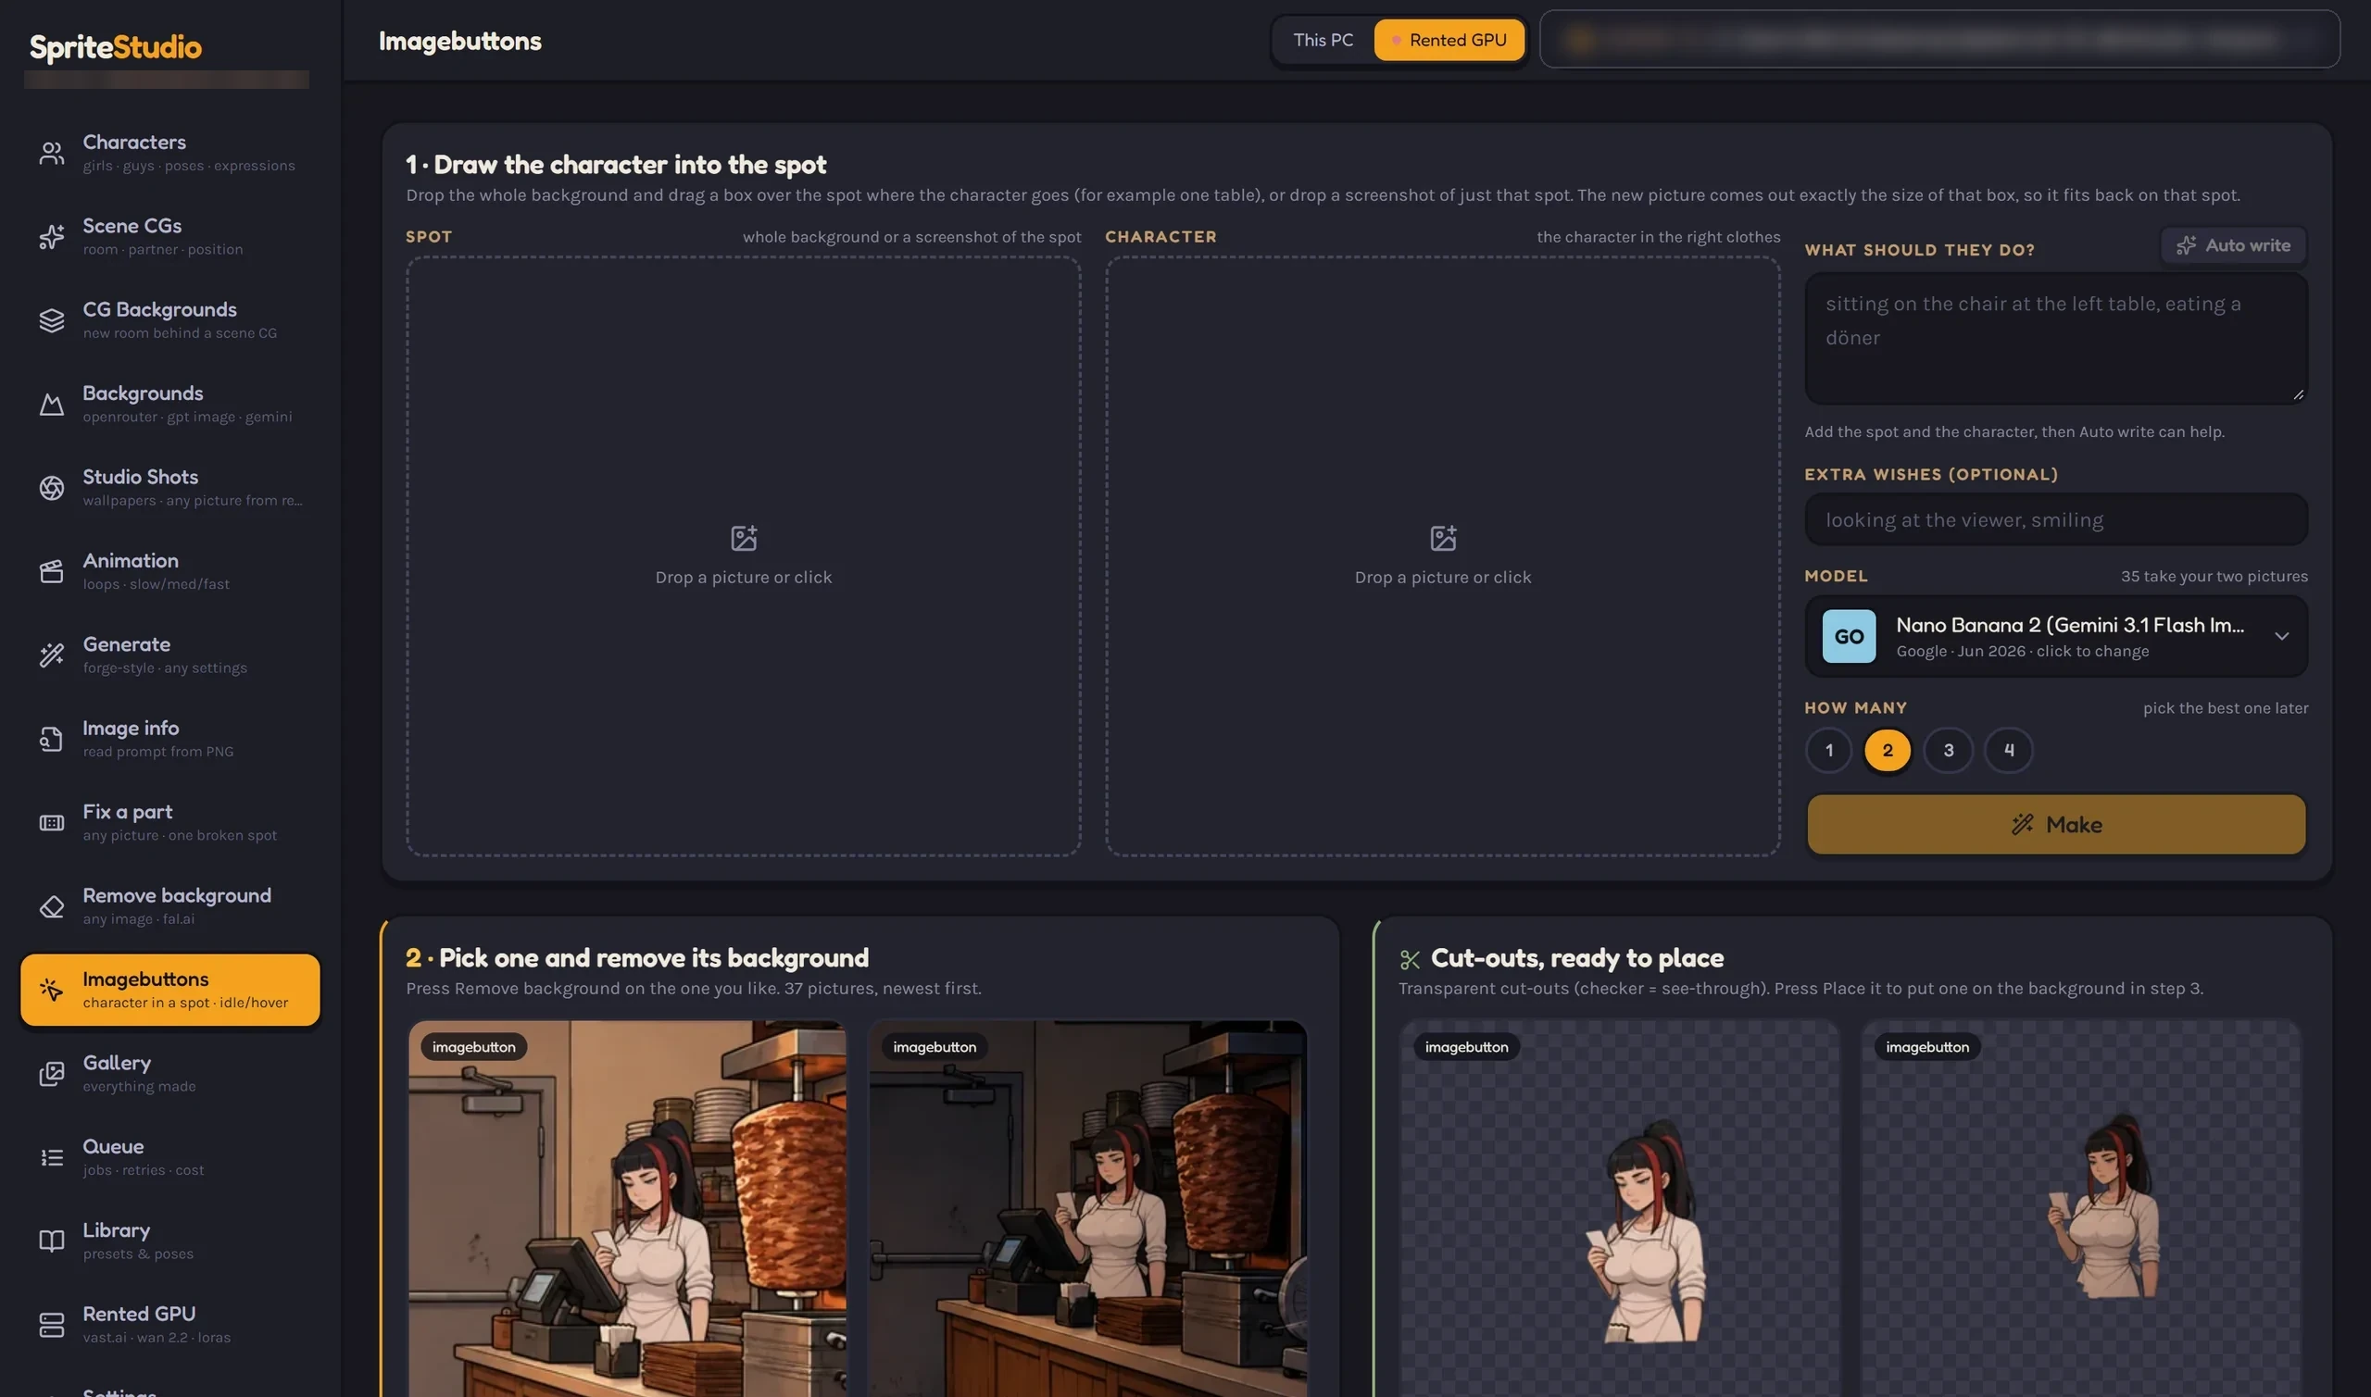Click imagebutton tag on second generated picture

point(935,1047)
